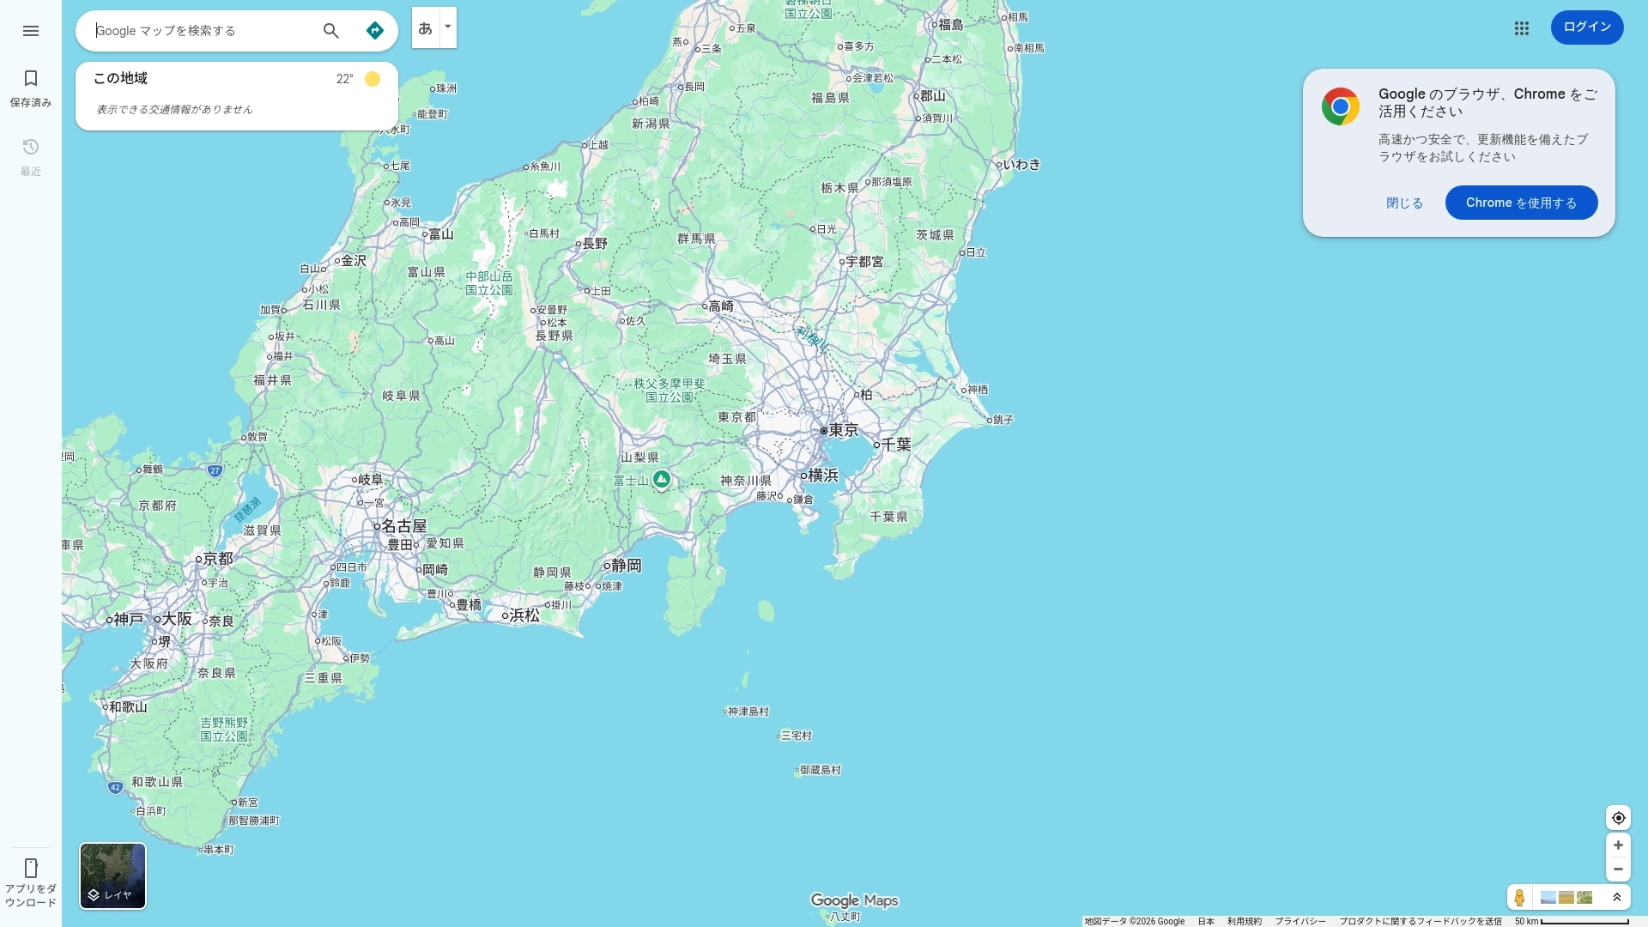
Task: Click the 高崎 city label
Action: click(721, 306)
